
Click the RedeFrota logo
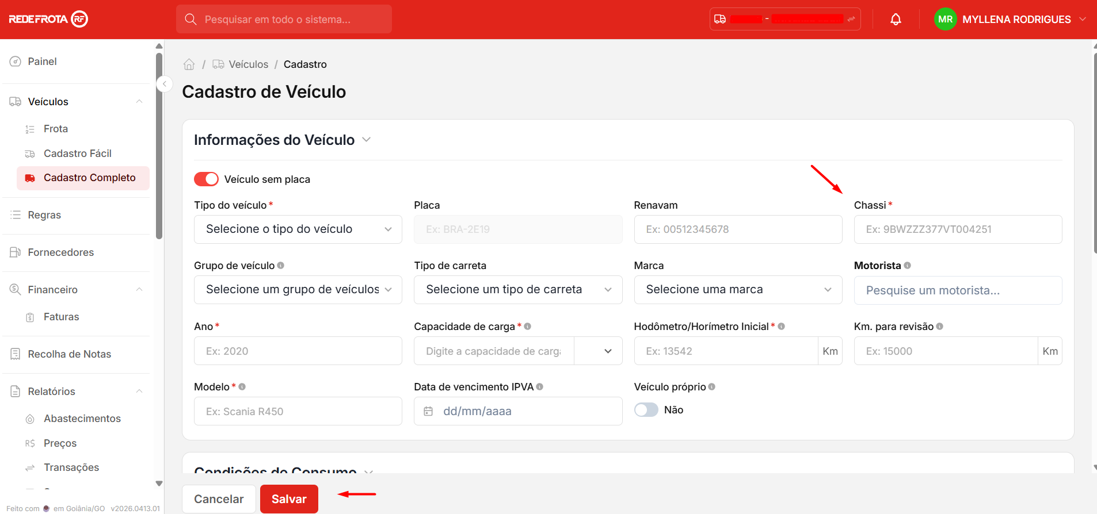[x=48, y=19]
